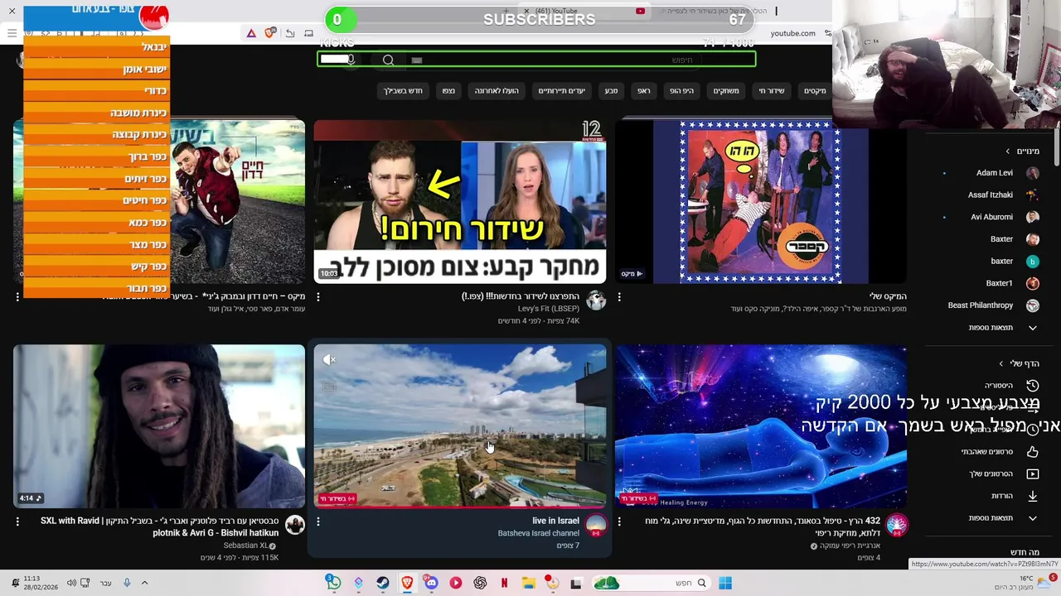Open options menu for 432 Hz video
Screen dimensions: 1061x596
pos(619,521)
